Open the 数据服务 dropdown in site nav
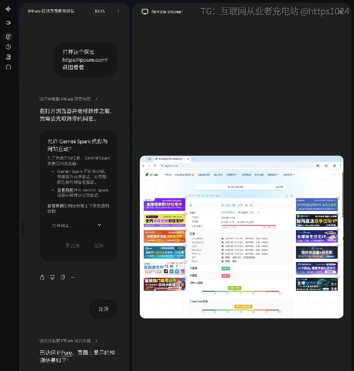The width and height of the screenshot is (354, 371). [274, 175]
